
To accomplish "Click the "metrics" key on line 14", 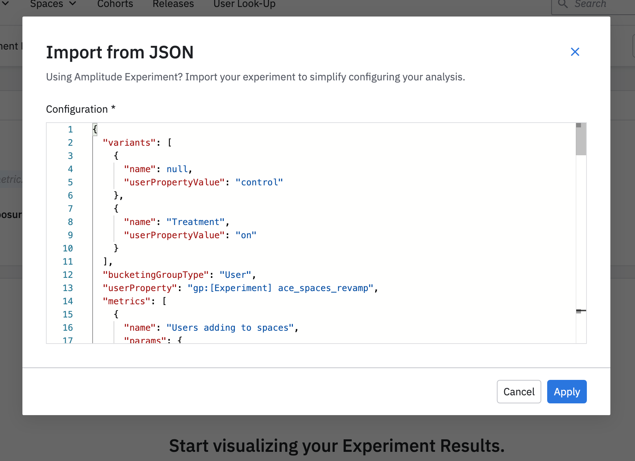I will pyautogui.click(x=127, y=301).
